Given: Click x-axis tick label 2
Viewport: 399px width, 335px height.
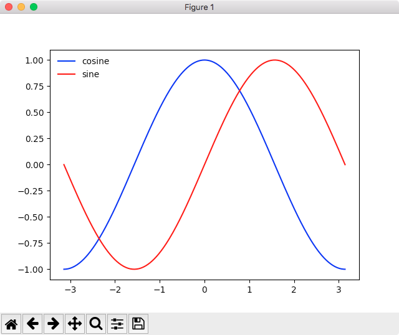Looking at the screenshot, I should 294,290.
